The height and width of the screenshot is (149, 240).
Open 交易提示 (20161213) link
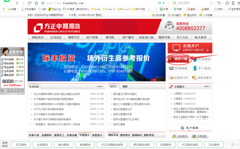[x=184, y=99]
